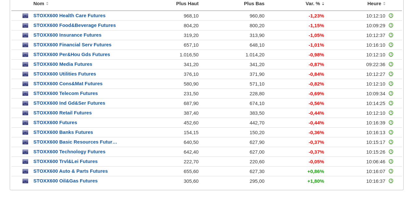Click clock icon in Utilities Futures row

click(391, 74)
